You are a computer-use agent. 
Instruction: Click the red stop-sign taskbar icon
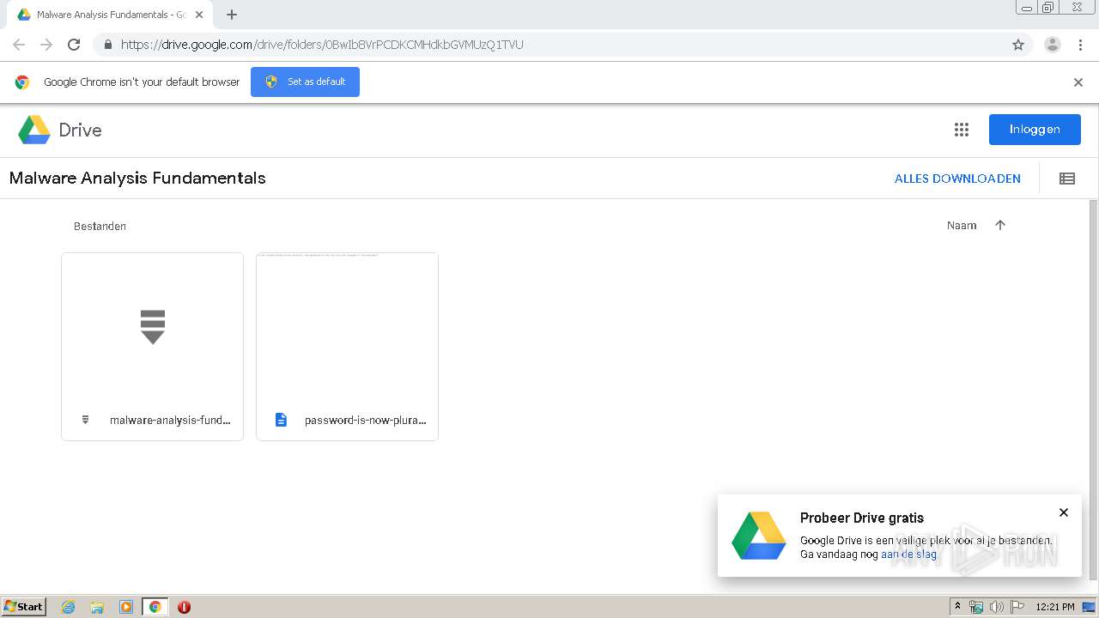[184, 607]
